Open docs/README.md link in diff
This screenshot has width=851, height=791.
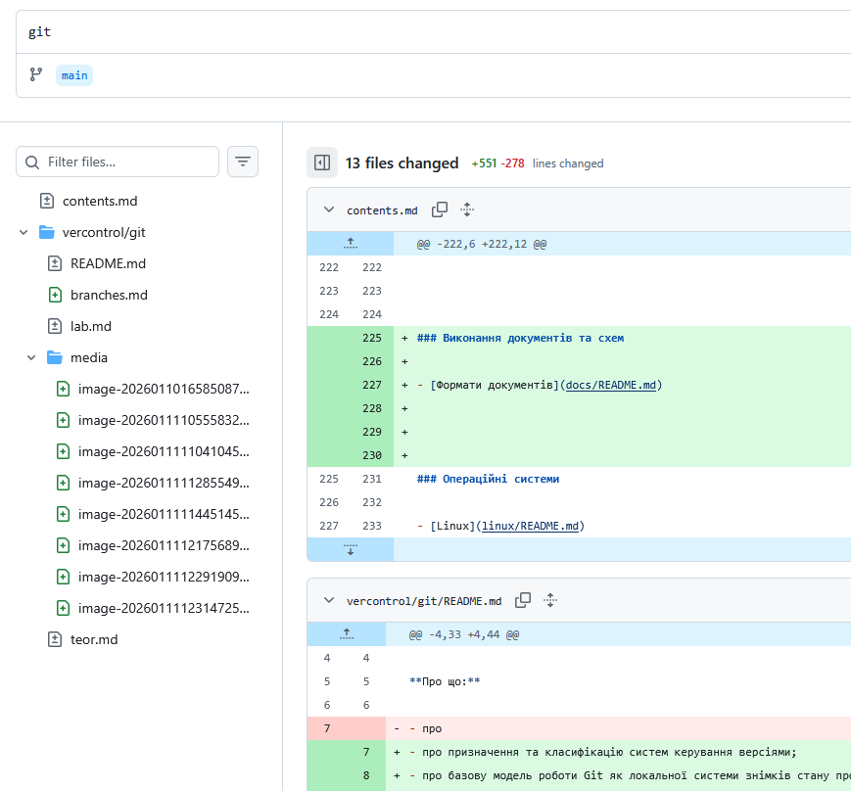pos(611,385)
